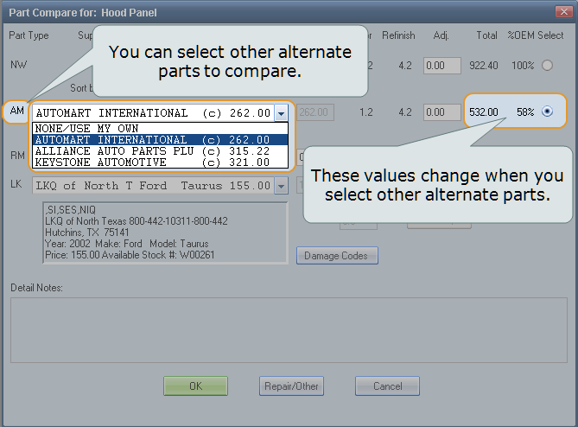Click the AM part type label
This screenshot has width=578, height=427.
click(16, 112)
